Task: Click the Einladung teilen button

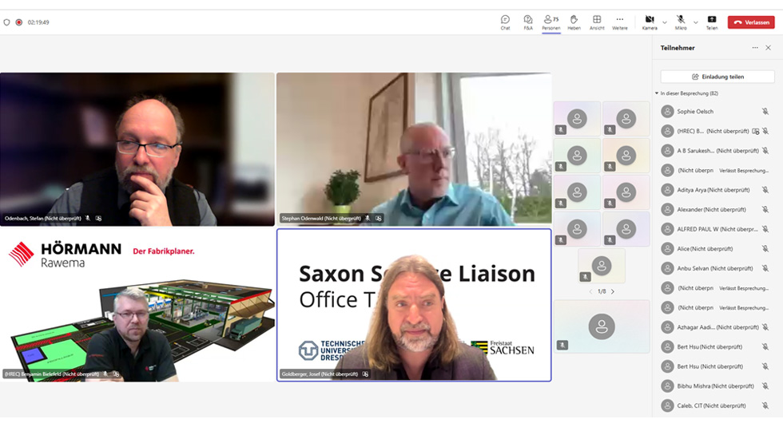Action: (717, 77)
